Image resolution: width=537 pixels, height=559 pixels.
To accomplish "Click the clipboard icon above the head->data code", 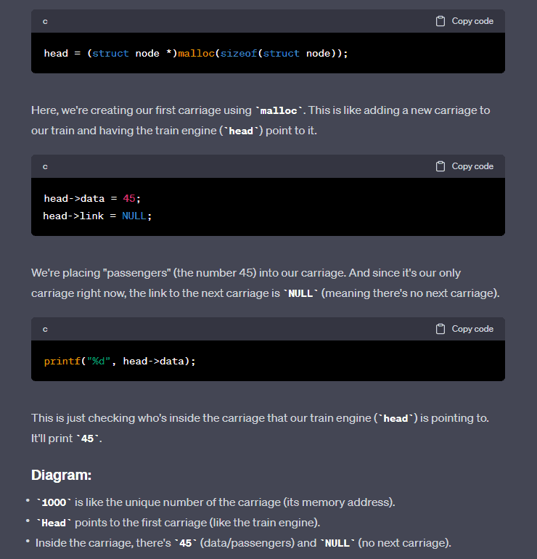I will click(x=440, y=166).
